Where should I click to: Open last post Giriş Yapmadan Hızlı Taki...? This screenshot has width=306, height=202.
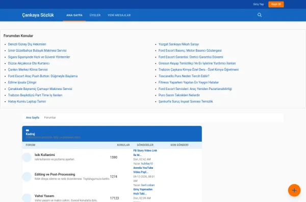[x=143, y=191]
